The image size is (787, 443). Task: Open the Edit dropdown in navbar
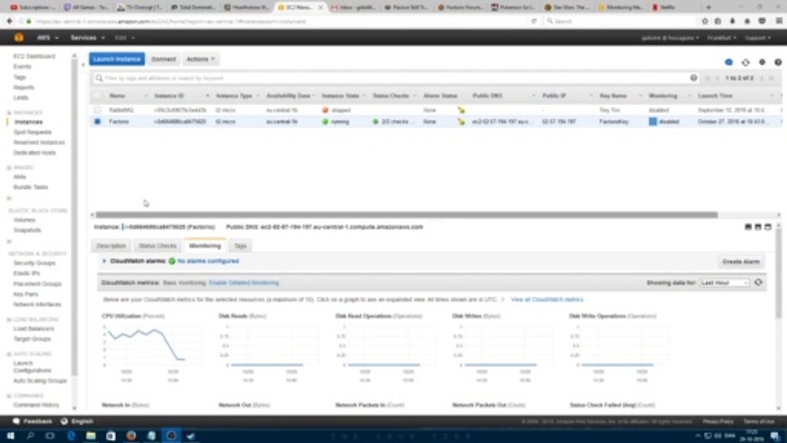tap(124, 38)
